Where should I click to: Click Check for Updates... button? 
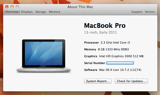[x=131, y=81]
